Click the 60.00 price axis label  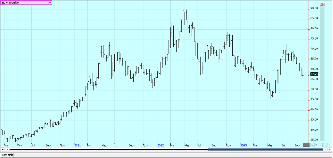click(x=314, y=69)
